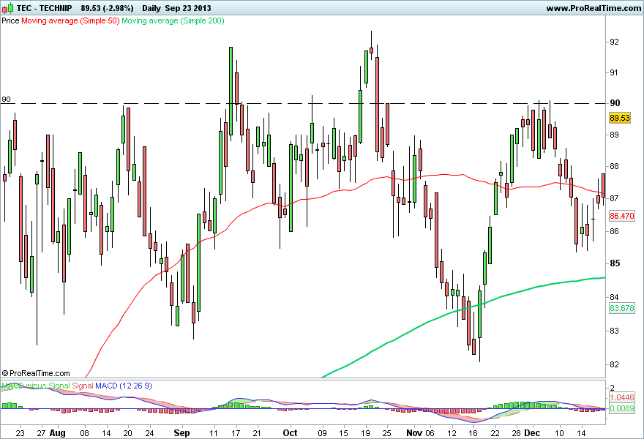The width and height of the screenshot is (644, 439).
Task: Click the 88 price axis label
Action: (x=614, y=166)
